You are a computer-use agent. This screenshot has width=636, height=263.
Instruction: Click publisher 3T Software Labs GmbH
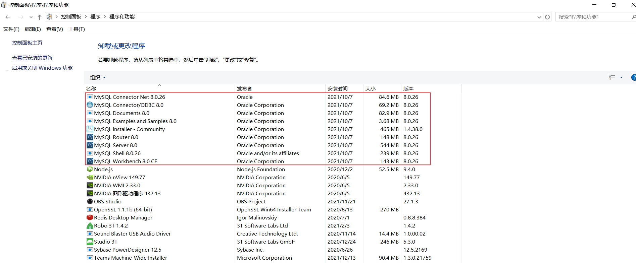[266, 242]
